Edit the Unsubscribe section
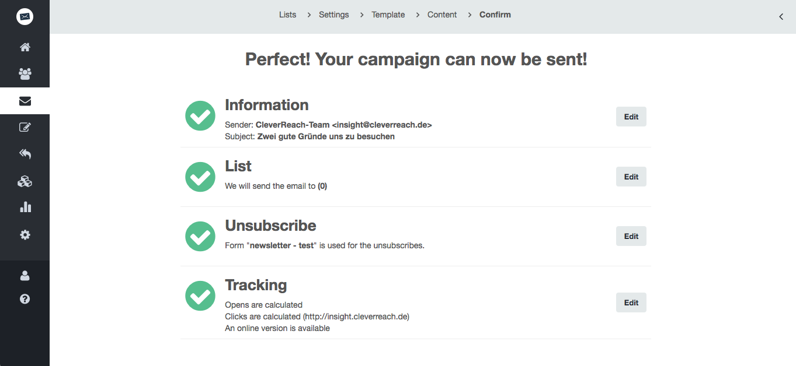The image size is (796, 366). 631,236
